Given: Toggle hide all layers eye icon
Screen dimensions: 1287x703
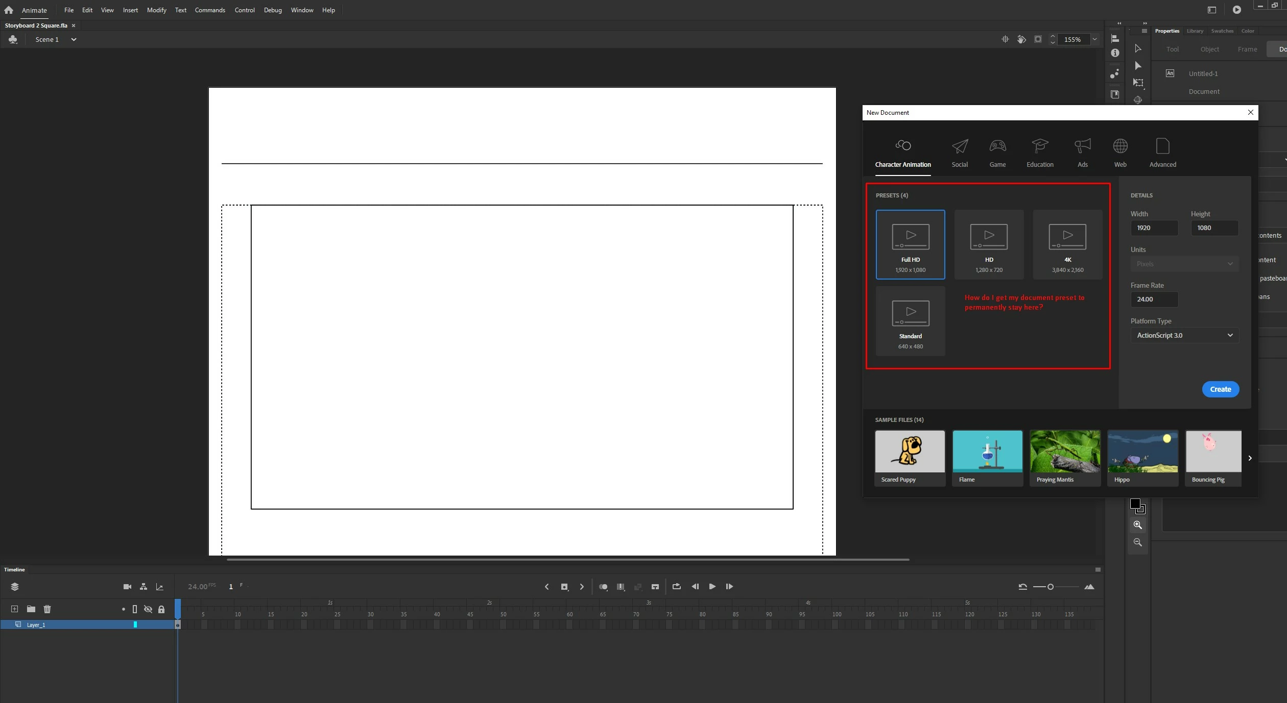Looking at the screenshot, I should (148, 609).
